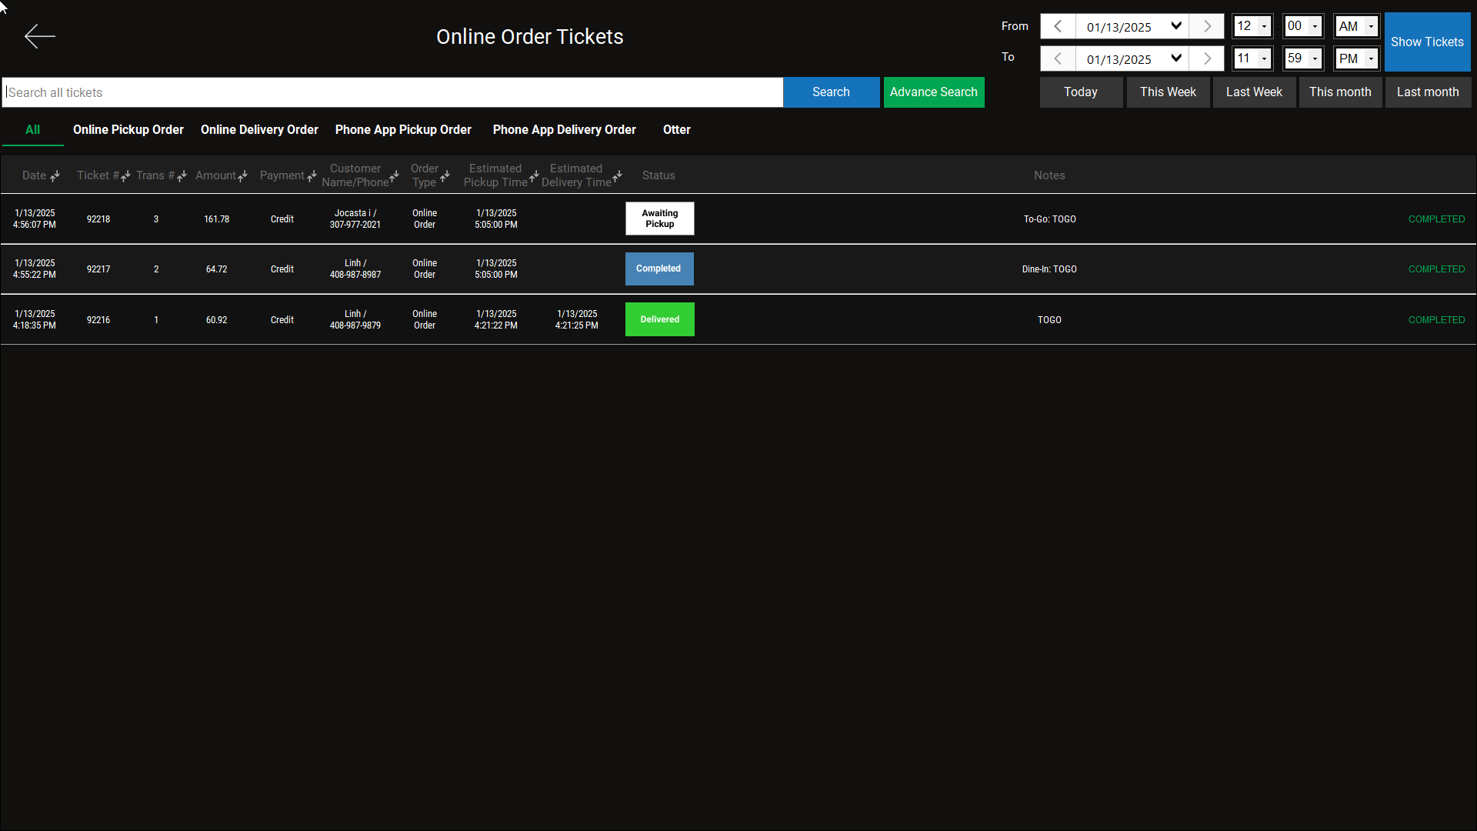Filter tickets by Last Week
The image size is (1477, 831).
point(1253,92)
